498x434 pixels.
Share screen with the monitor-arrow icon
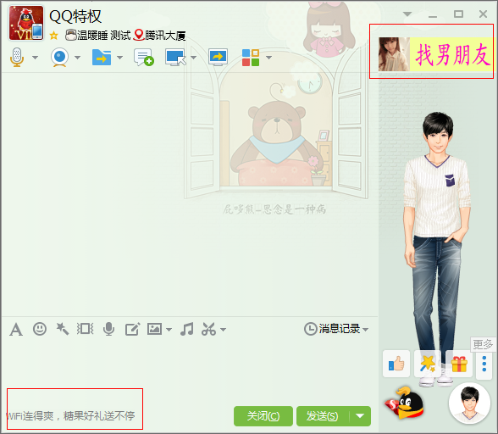coord(218,58)
